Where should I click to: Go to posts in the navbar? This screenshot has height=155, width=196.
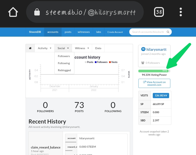pyautogui.click(x=68, y=32)
